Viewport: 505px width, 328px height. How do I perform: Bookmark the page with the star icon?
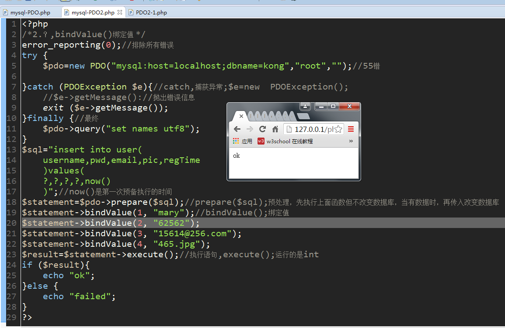[x=338, y=129]
